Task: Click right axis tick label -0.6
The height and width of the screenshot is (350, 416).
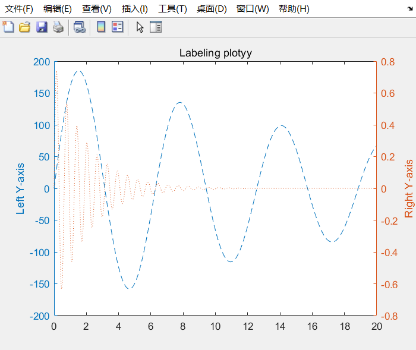Action: [389, 285]
